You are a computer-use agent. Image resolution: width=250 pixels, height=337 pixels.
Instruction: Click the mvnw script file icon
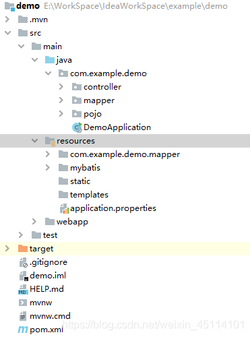[x=23, y=303]
